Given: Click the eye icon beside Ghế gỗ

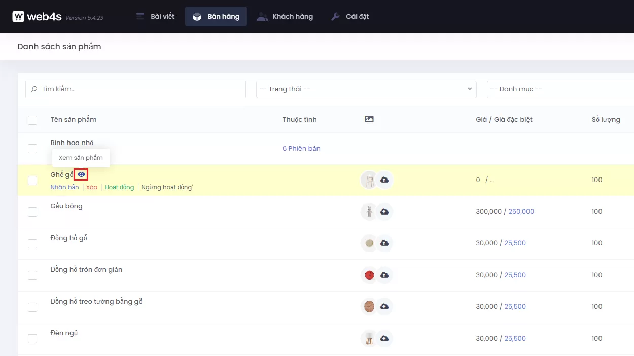Looking at the screenshot, I should pyautogui.click(x=81, y=174).
